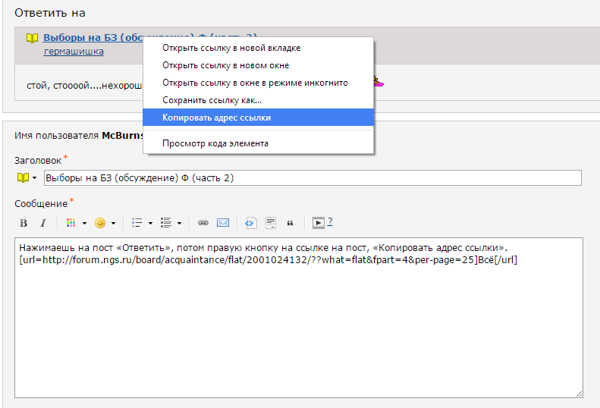The height and width of the screenshot is (408, 600).
Task: Open the user link 'гермашишка'
Action: (74, 52)
